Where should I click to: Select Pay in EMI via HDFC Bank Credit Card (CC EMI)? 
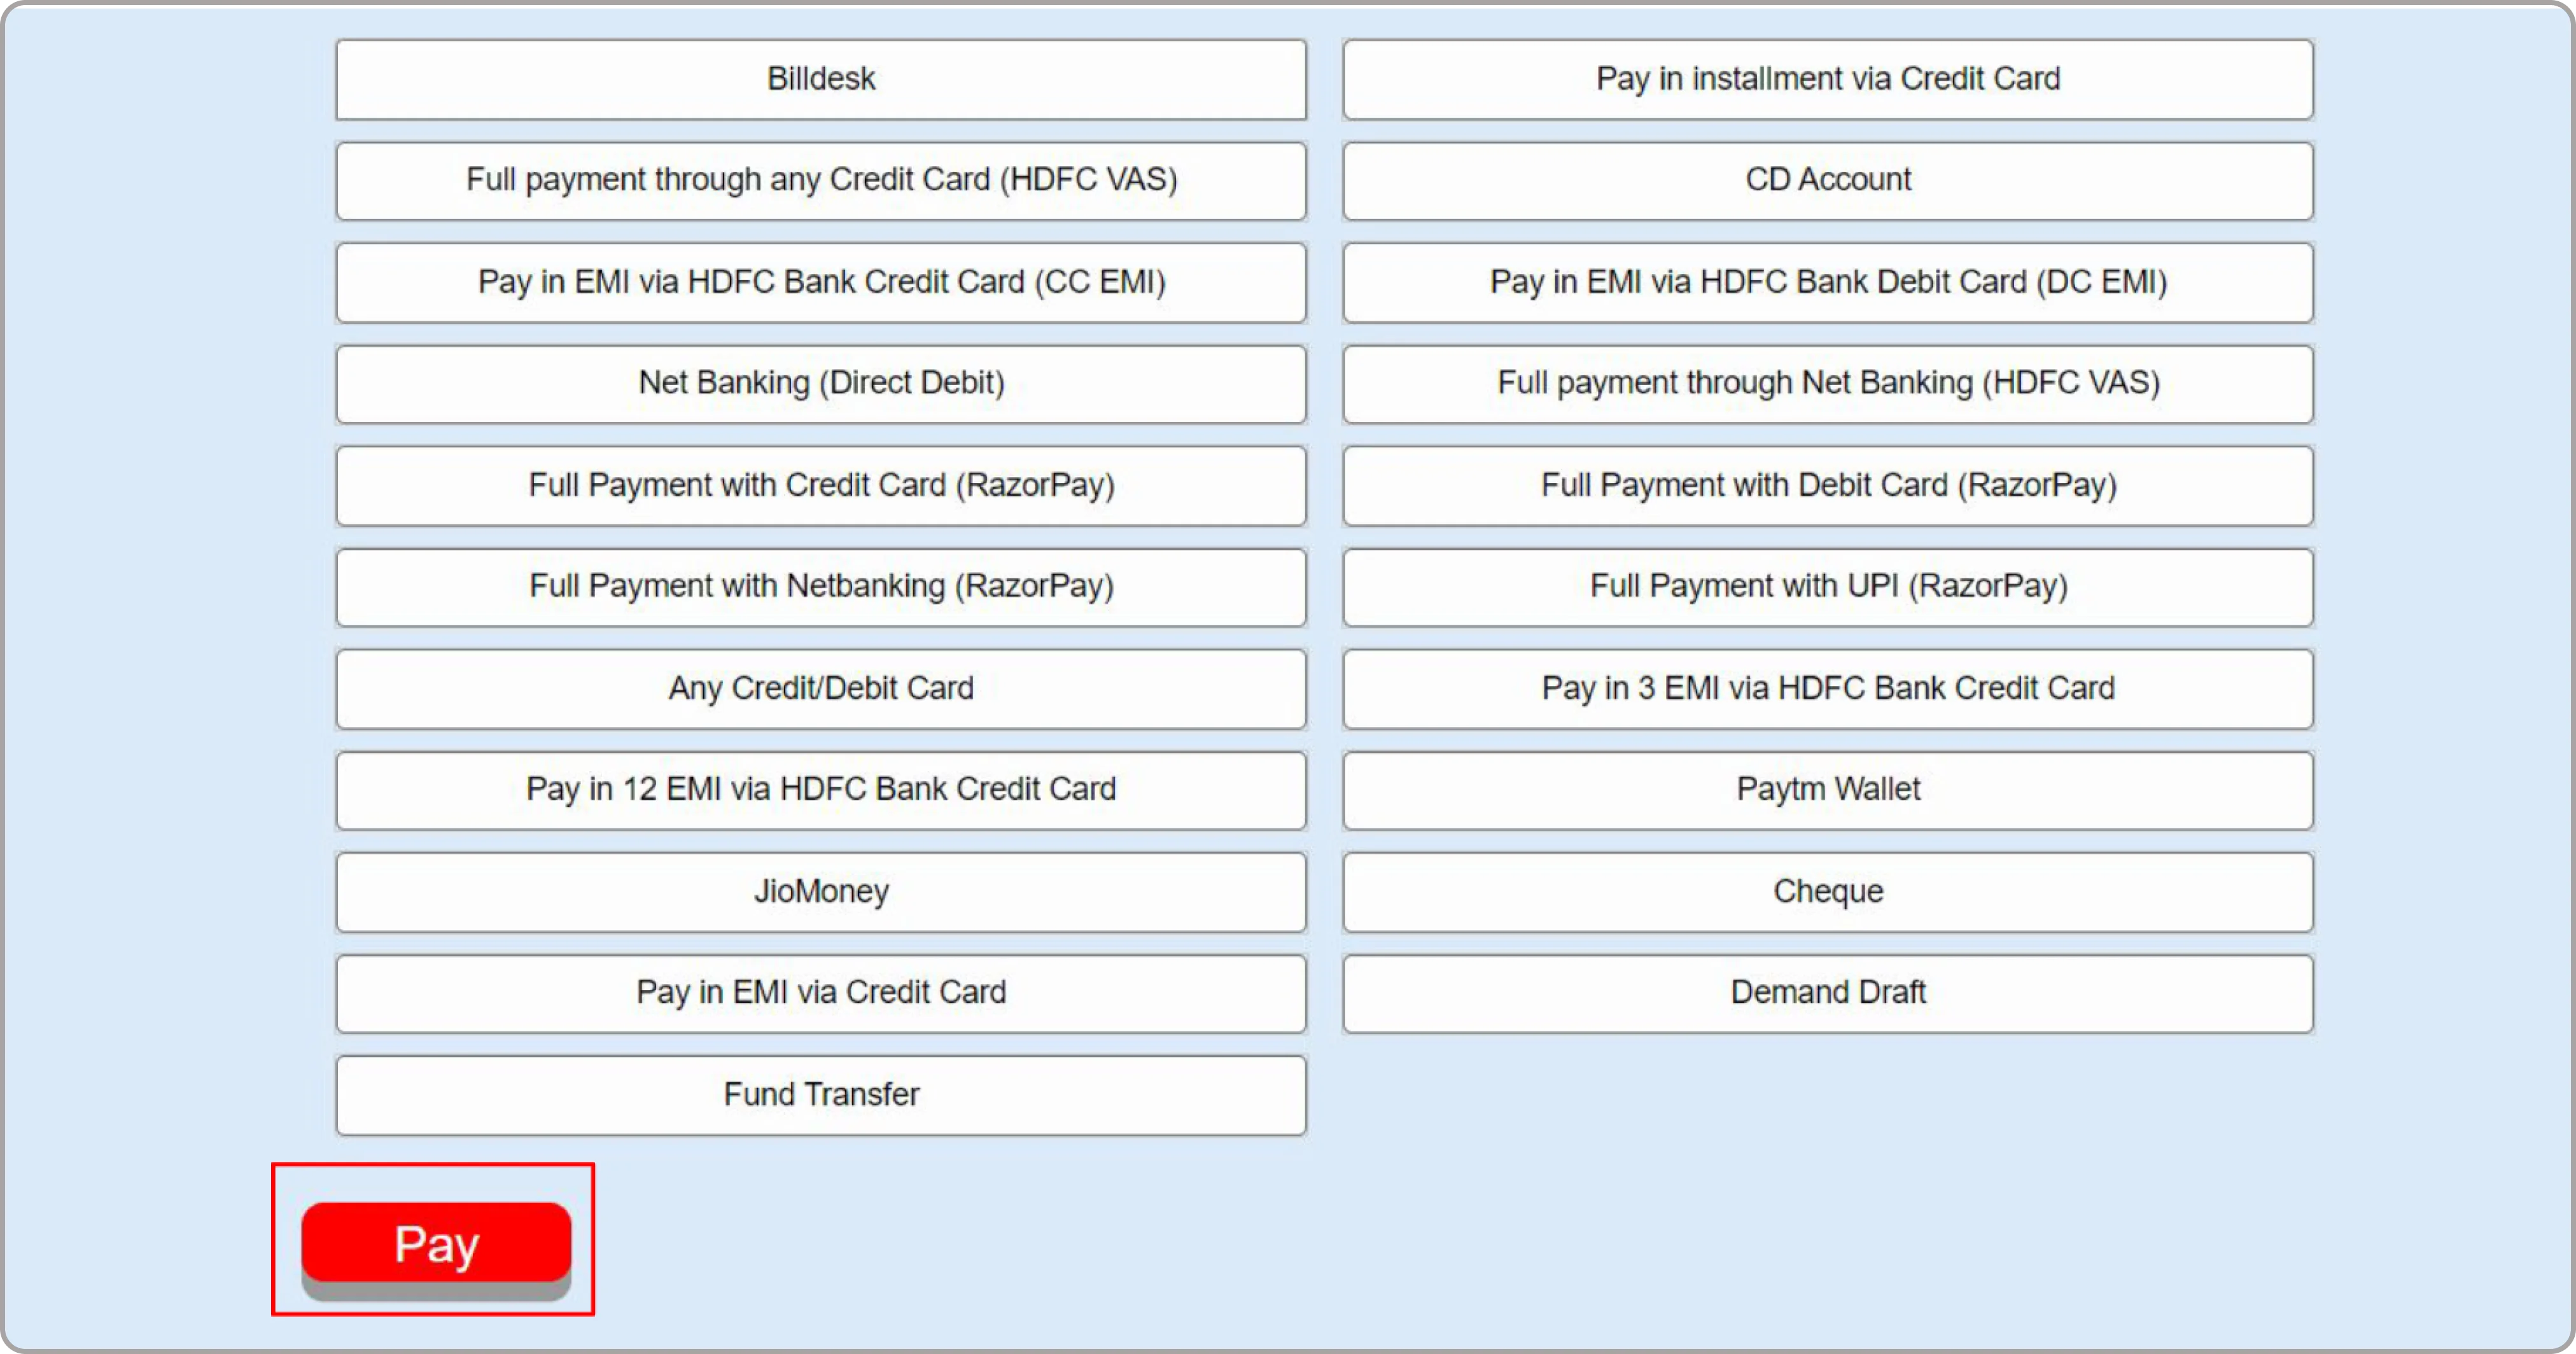(x=821, y=283)
